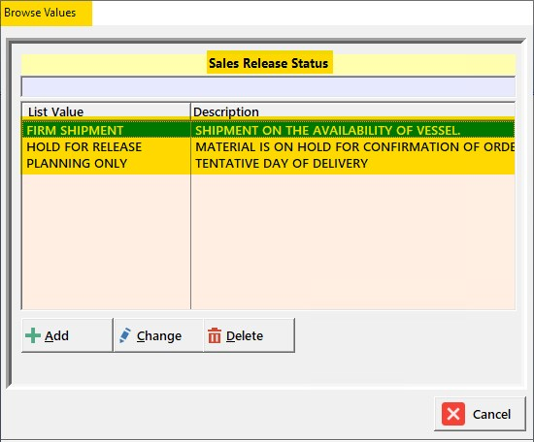Select the HOLD FOR RELEASE row

click(x=268, y=147)
